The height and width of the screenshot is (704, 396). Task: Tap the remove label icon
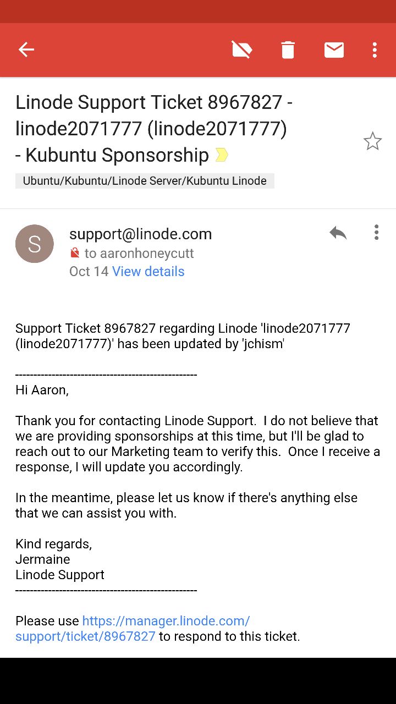(242, 50)
